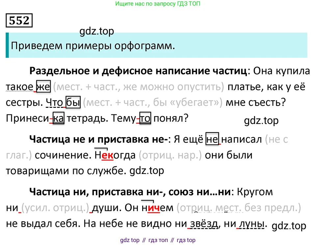Click the boxed particle "же"

coord(43,87)
